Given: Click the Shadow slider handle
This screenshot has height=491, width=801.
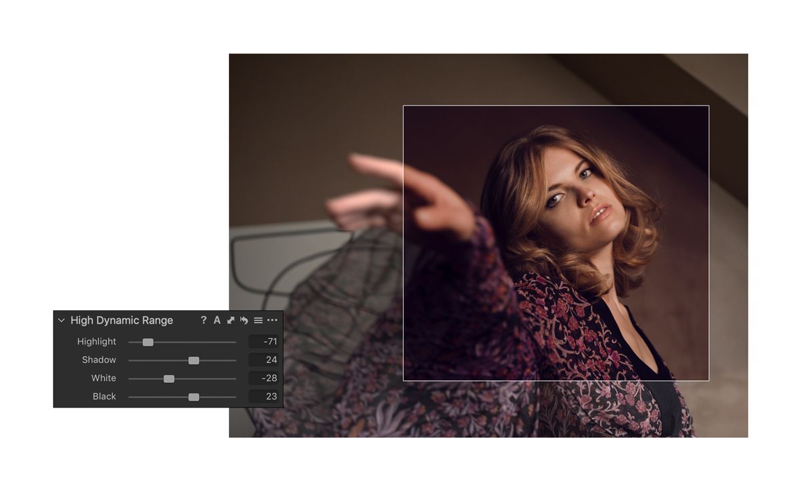Looking at the screenshot, I should pyautogui.click(x=194, y=360).
